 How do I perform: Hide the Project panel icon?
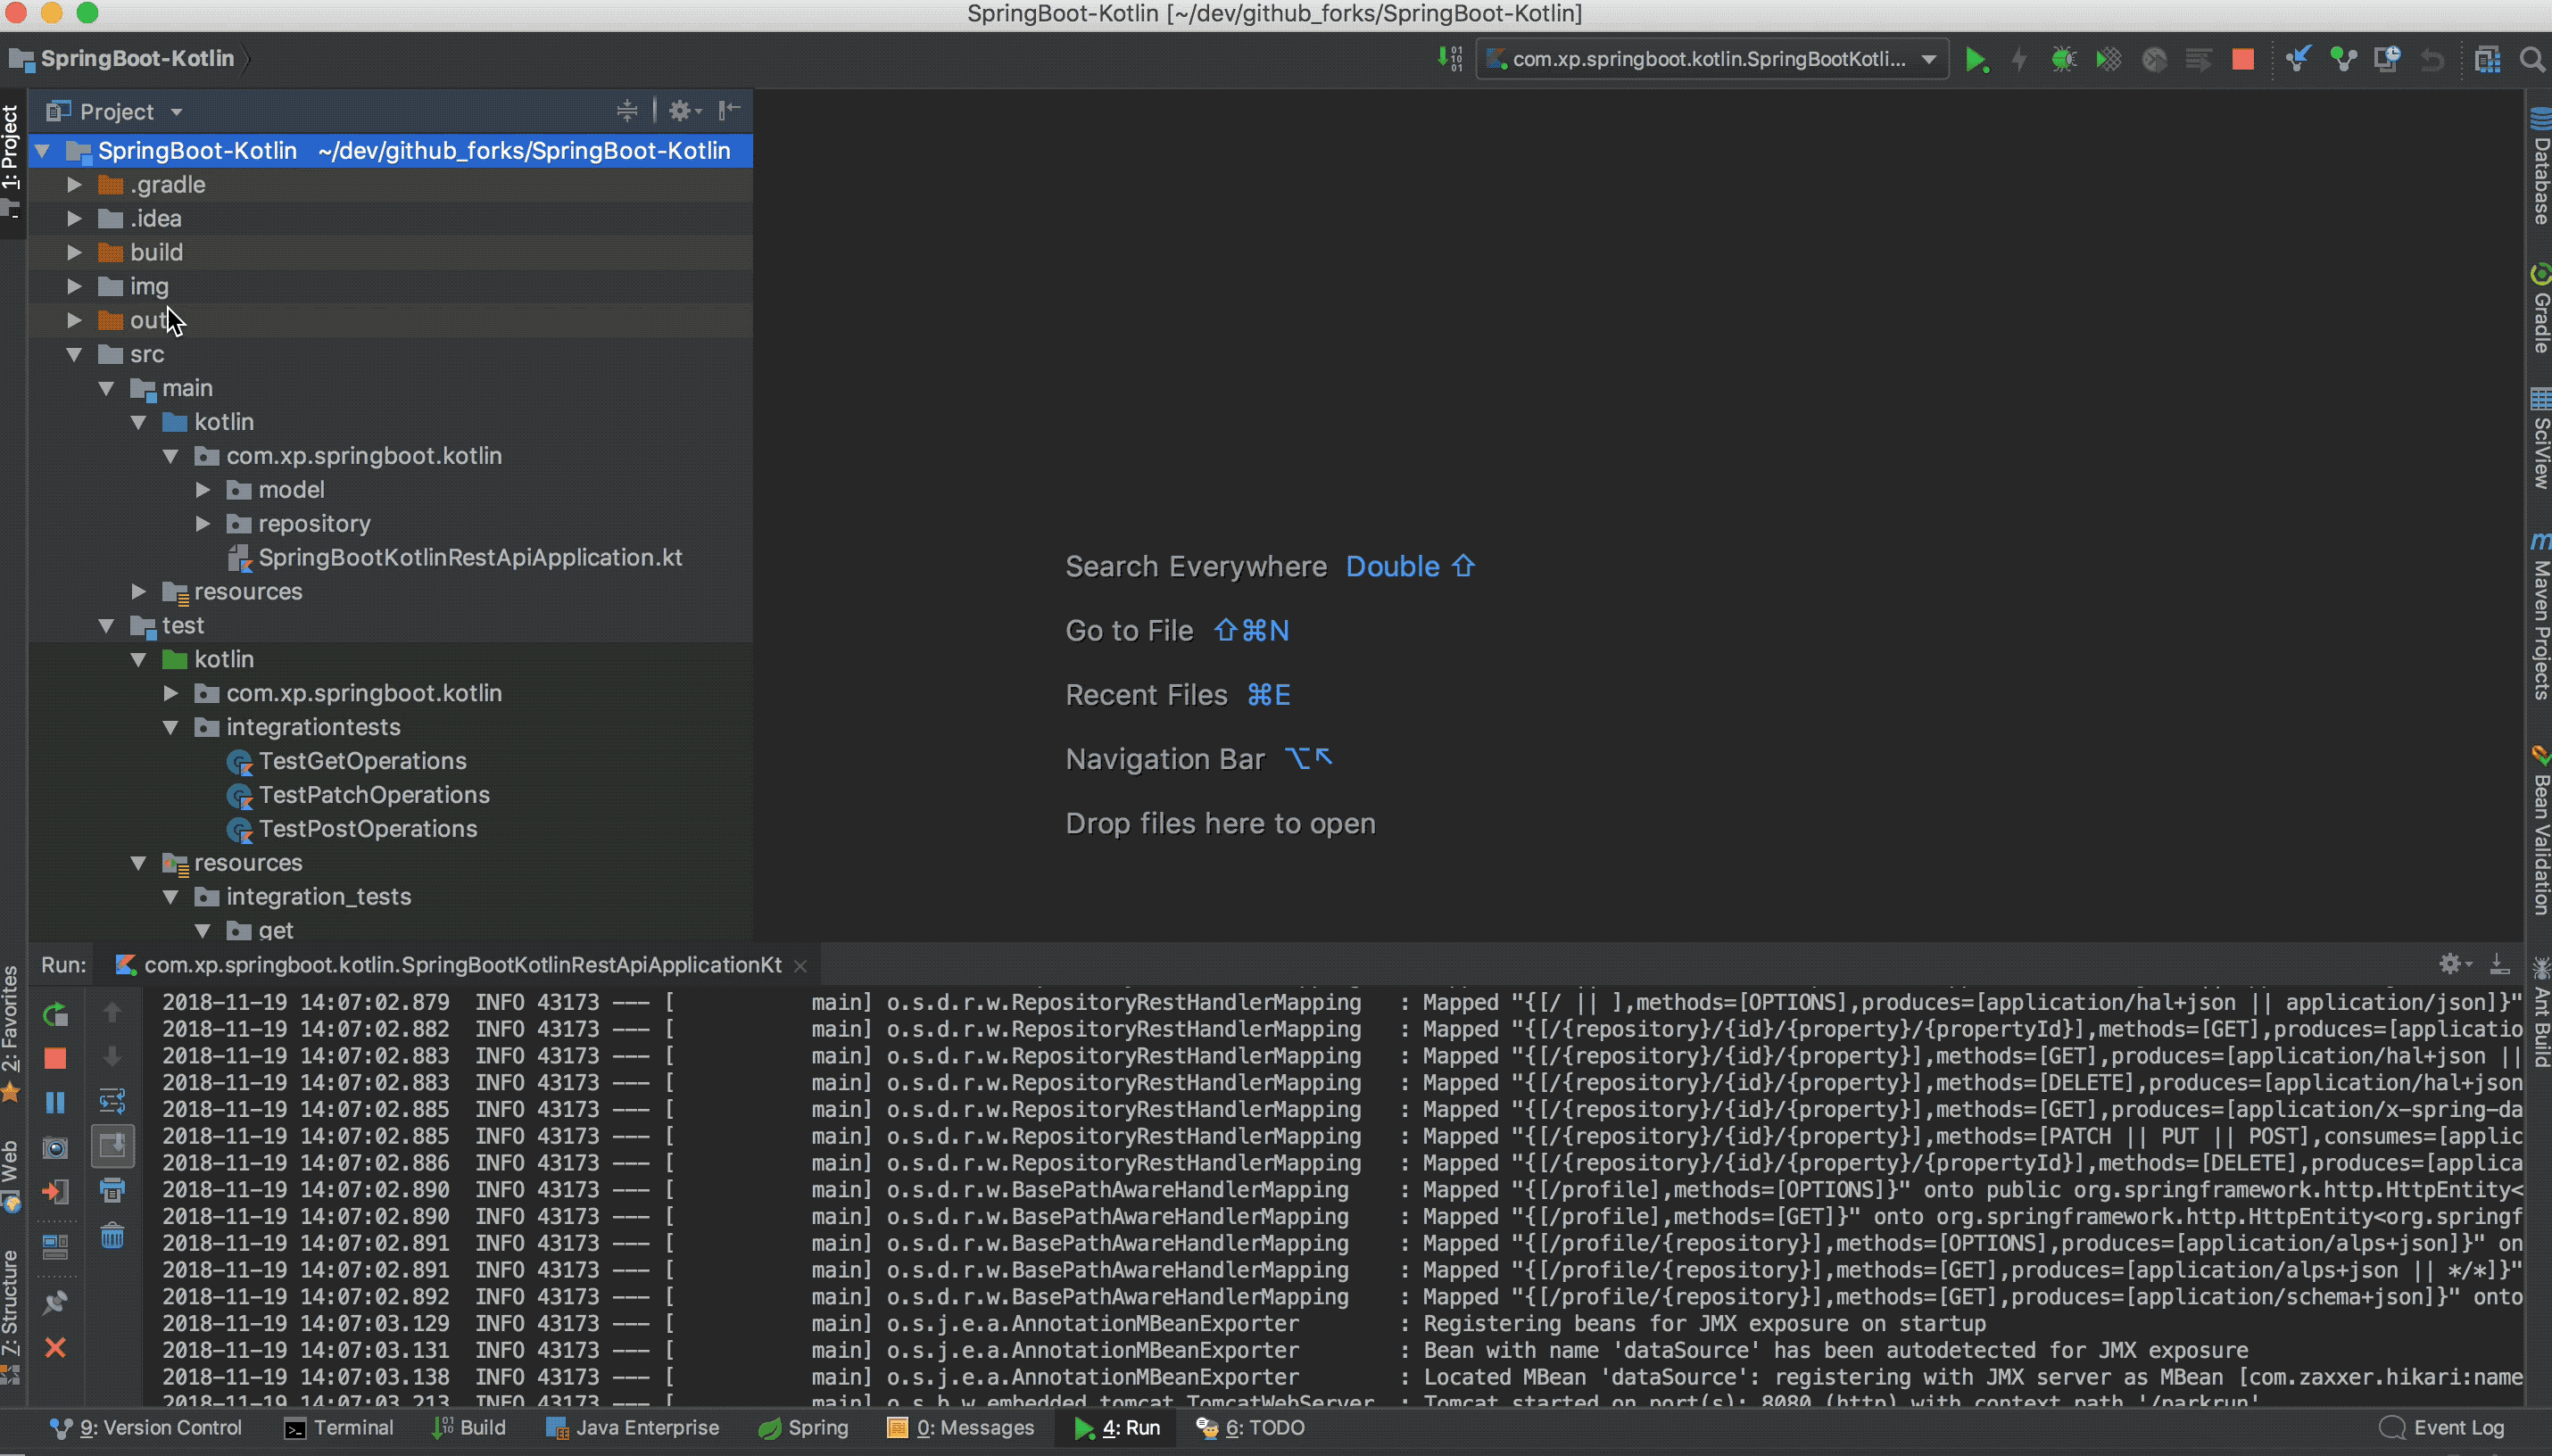coord(730,111)
